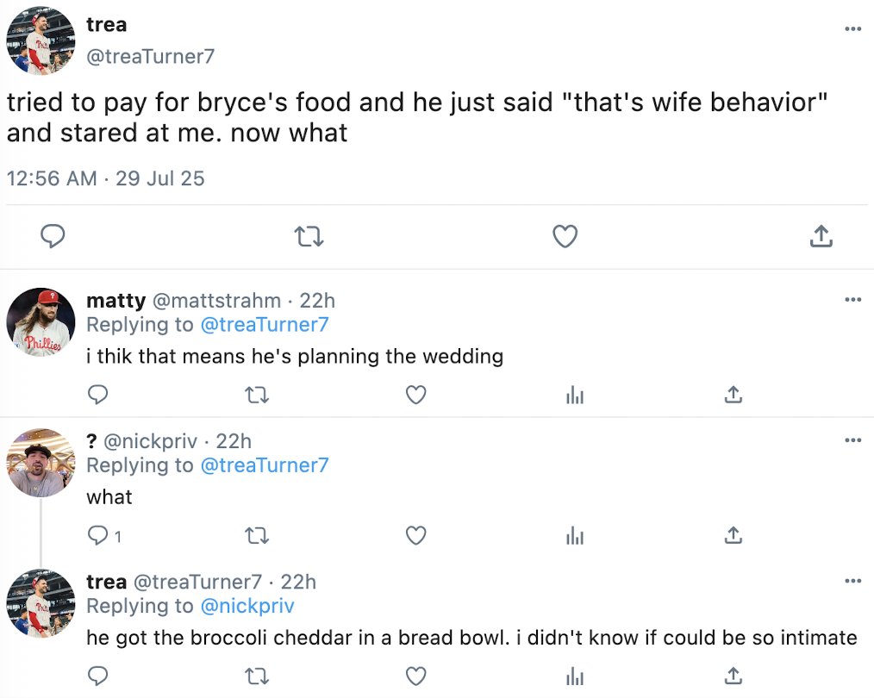Viewport: 874px width, 698px height.
Task: Reply to trea's main tweet
Action: [x=54, y=236]
